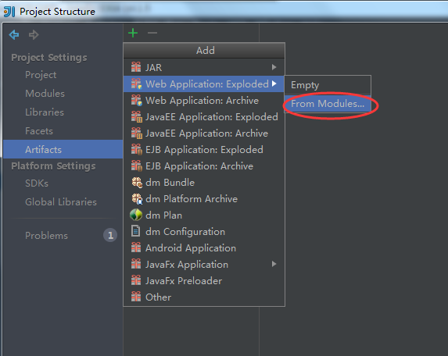The width and height of the screenshot is (448, 356).
Task: Click the Project Structure window title
Action: tap(57, 12)
